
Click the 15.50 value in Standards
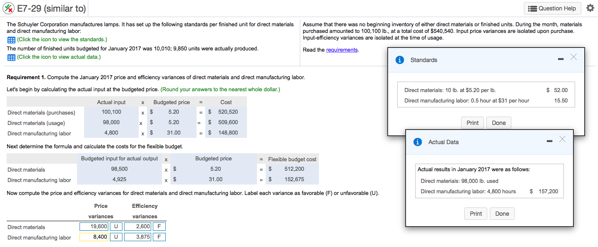click(x=561, y=100)
